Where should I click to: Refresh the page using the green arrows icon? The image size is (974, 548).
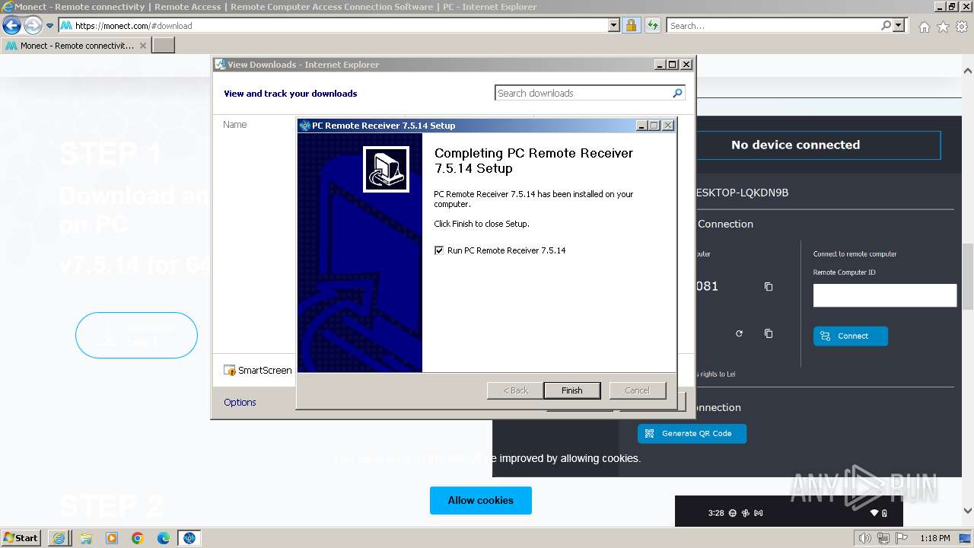tap(652, 26)
